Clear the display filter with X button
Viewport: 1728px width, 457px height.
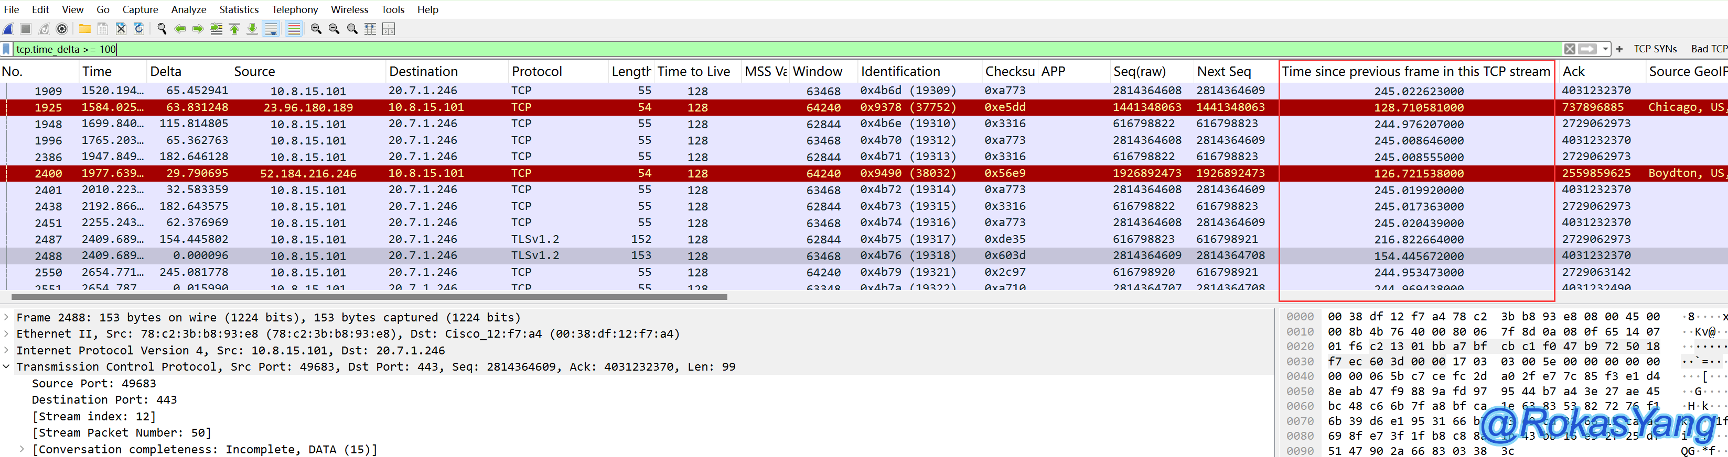point(1570,49)
